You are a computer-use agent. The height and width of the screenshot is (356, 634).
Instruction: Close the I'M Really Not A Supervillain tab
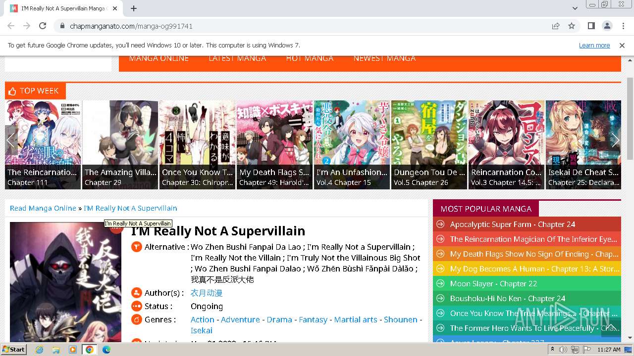(x=114, y=8)
